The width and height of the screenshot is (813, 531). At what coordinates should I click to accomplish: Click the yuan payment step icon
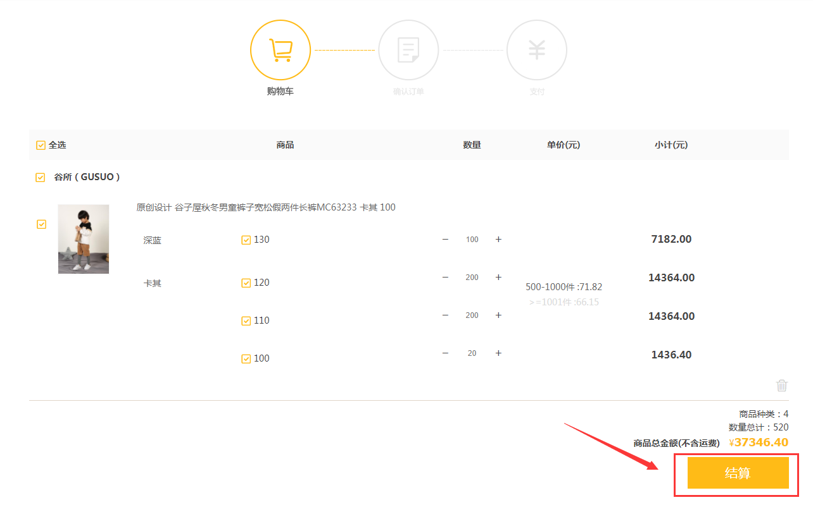537,50
